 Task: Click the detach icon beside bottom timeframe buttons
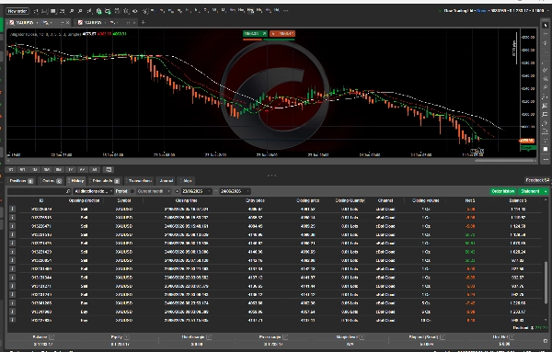tap(109, 169)
